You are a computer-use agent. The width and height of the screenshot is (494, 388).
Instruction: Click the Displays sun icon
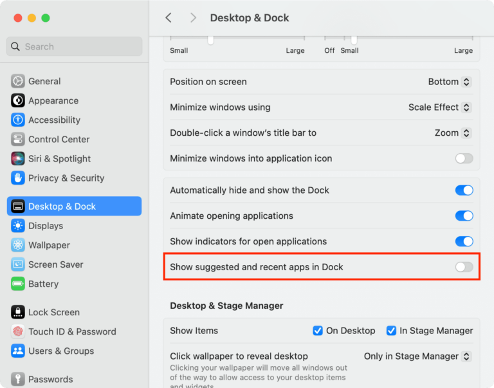click(x=18, y=226)
